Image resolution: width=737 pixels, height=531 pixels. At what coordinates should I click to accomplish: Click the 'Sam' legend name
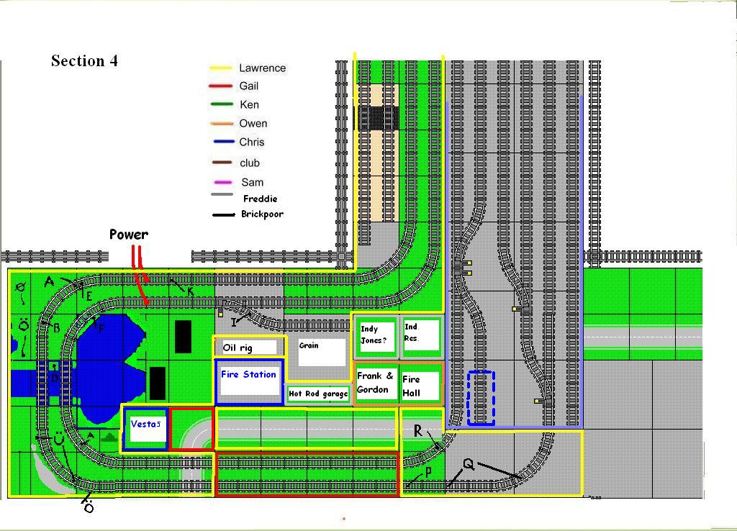[x=253, y=182]
